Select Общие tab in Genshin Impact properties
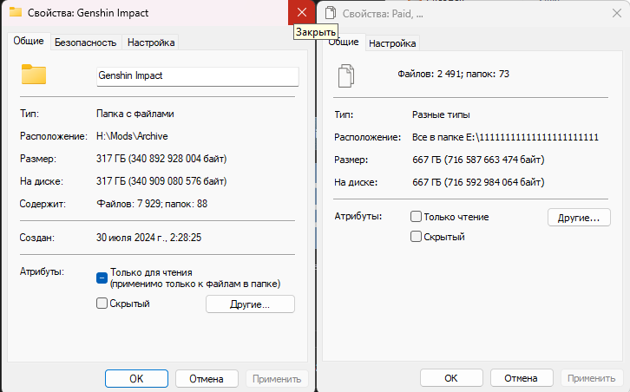Screen dimensions: 630x392 [x=29, y=41]
